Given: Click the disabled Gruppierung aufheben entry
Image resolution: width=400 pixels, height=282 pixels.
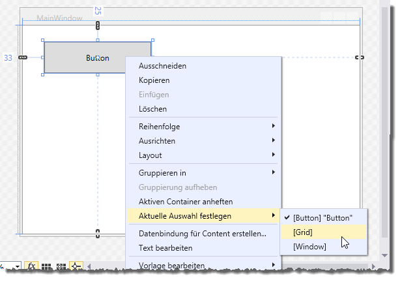Looking at the screenshot, I should tap(203, 187).
